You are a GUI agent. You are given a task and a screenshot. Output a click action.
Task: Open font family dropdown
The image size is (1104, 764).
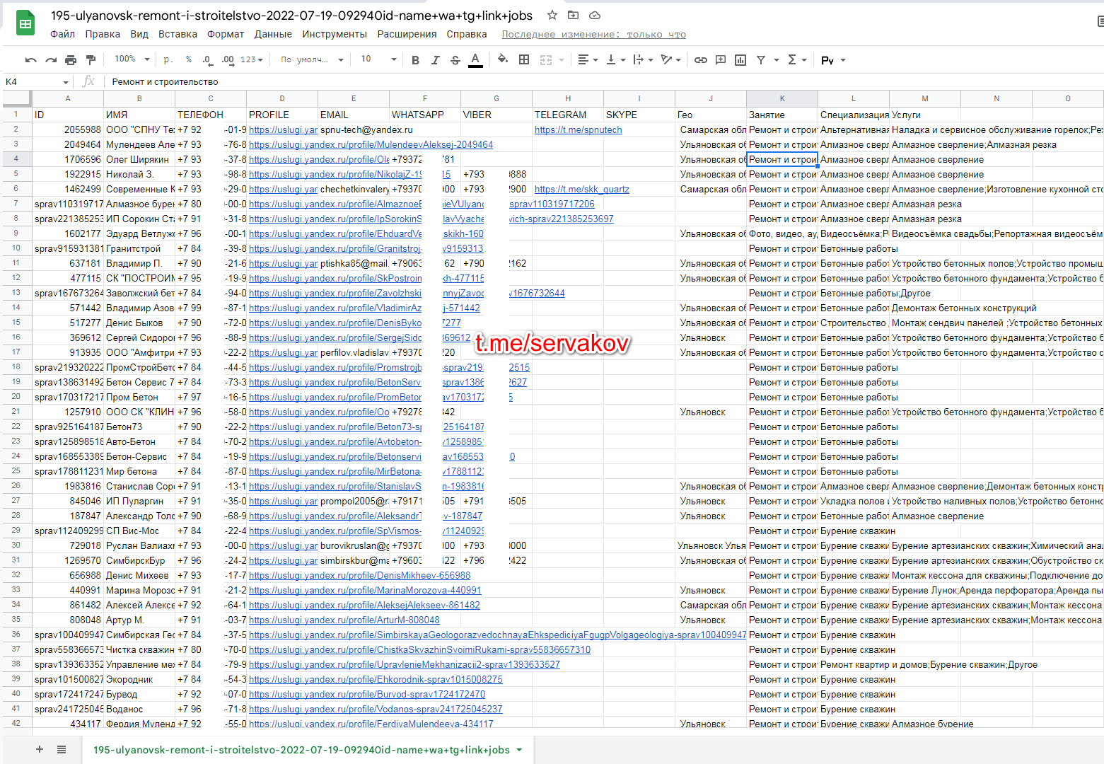pos(312,60)
